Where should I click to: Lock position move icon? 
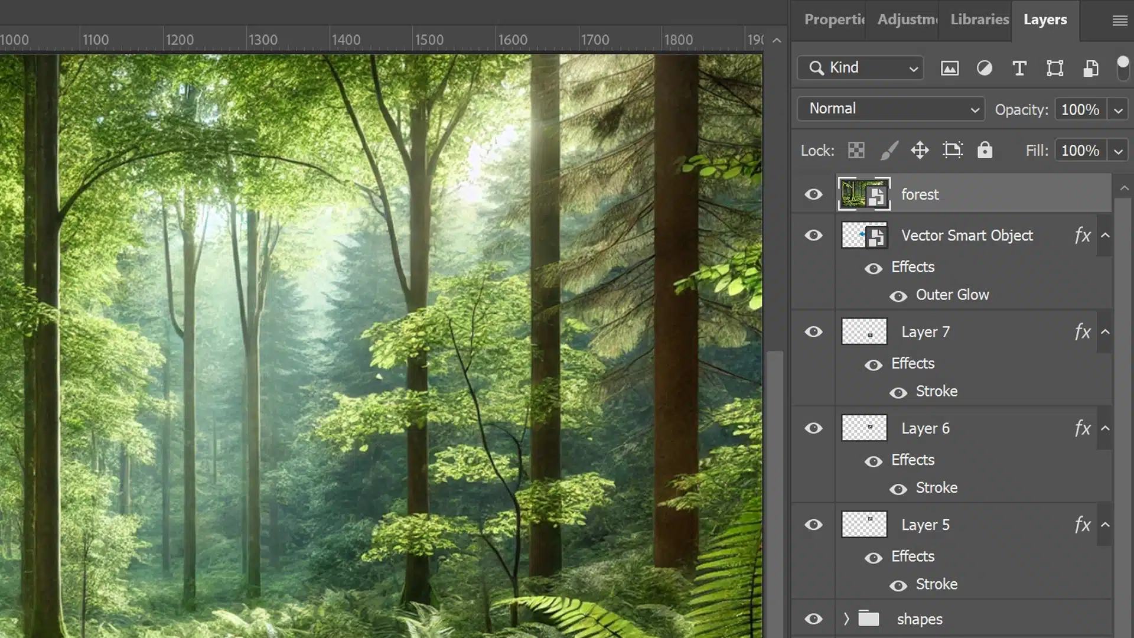click(x=920, y=151)
